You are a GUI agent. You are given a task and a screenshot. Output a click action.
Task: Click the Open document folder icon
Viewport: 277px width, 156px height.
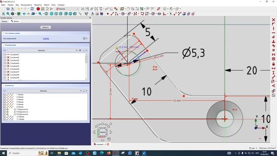click(8, 9)
